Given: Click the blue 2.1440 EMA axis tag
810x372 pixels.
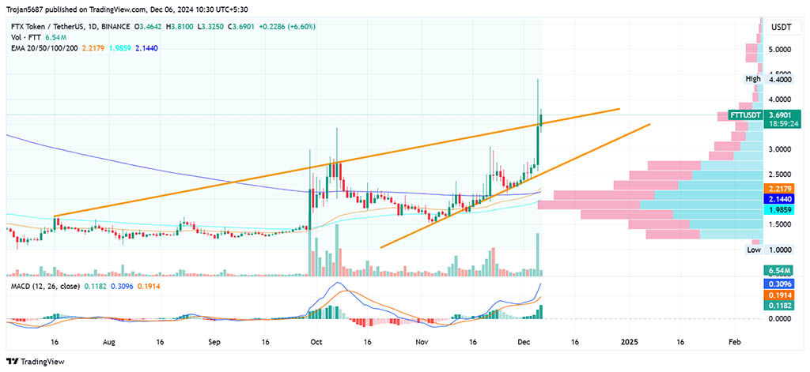Looking at the screenshot, I should point(778,199).
